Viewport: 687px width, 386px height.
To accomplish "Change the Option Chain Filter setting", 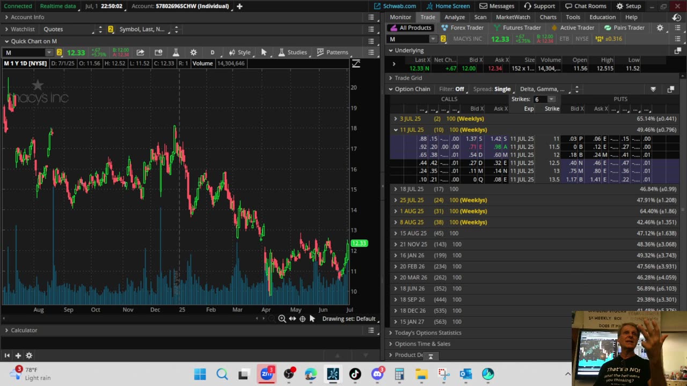I will coord(451,89).
